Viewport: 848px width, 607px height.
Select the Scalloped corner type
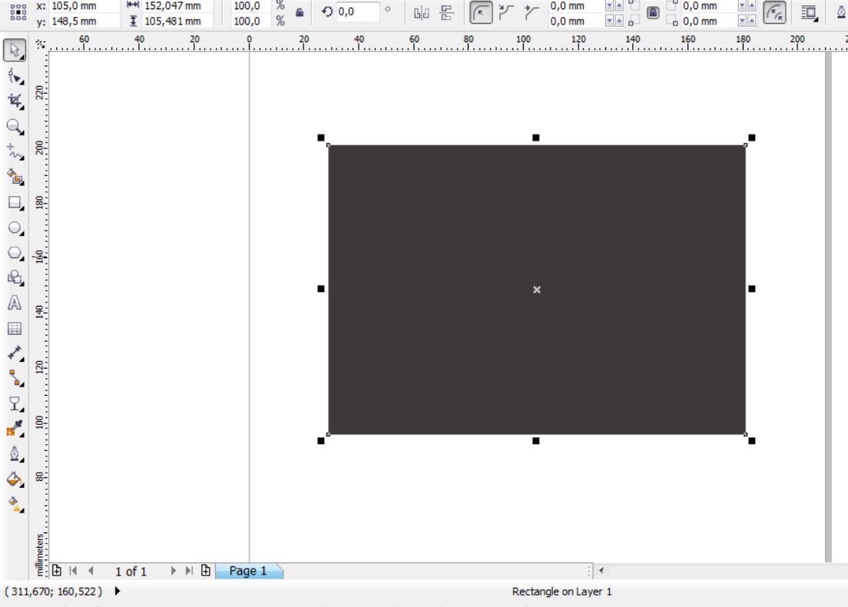point(506,12)
